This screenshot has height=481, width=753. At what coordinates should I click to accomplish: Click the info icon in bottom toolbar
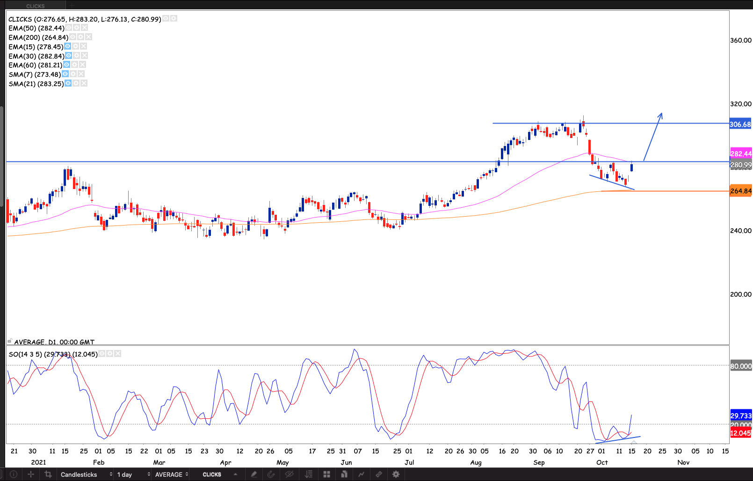click(14, 474)
